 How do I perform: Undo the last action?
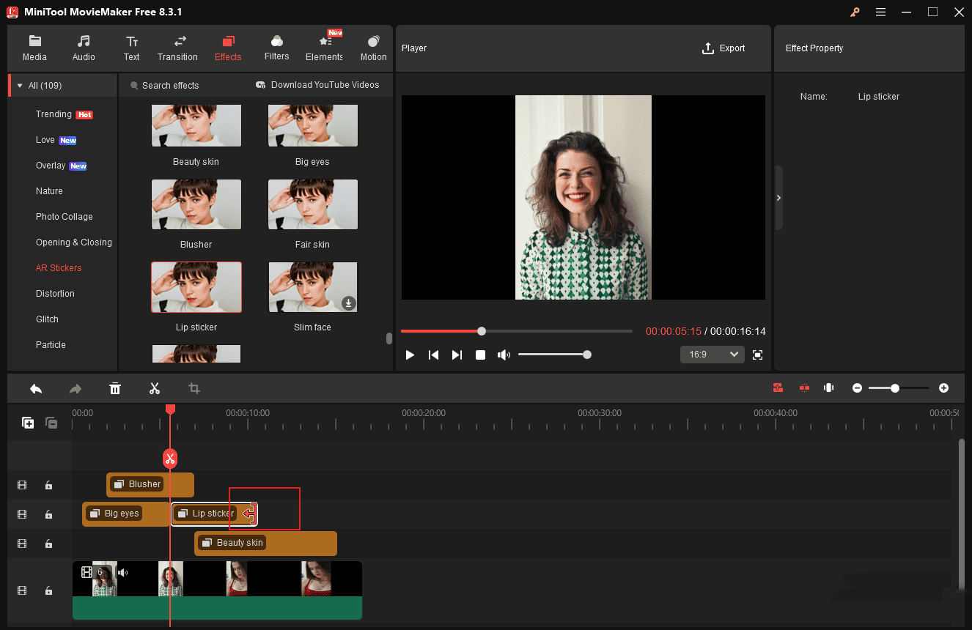[x=36, y=388]
